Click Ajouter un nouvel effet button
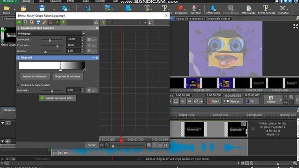 [x=57, y=98]
